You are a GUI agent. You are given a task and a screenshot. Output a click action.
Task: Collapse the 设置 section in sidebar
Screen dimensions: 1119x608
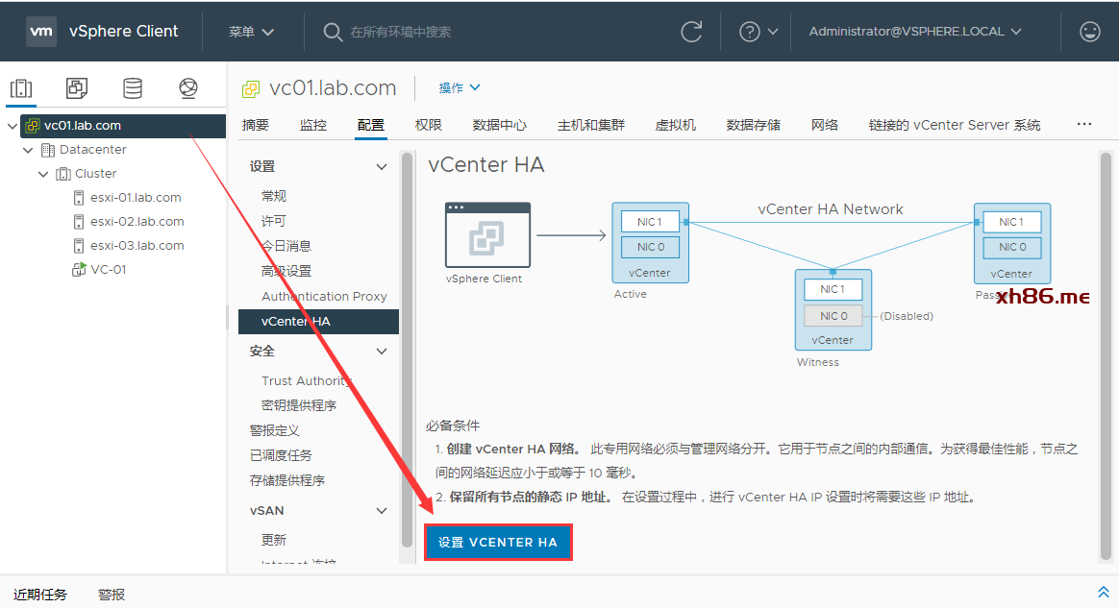382,167
